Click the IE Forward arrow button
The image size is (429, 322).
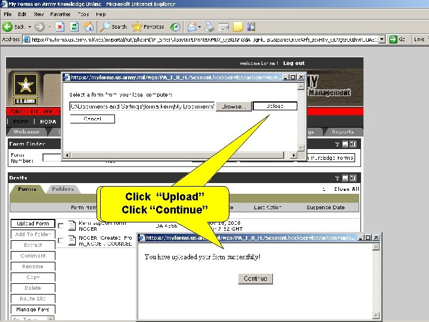pyautogui.click(x=40, y=27)
